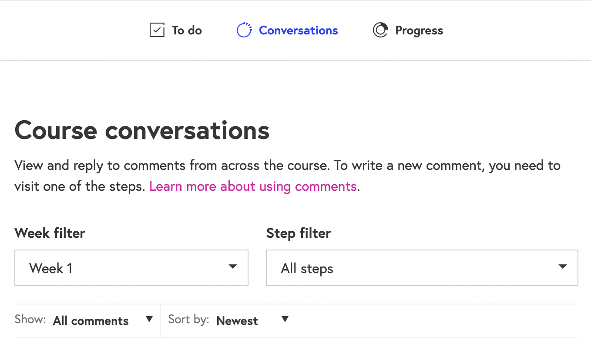The width and height of the screenshot is (591, 338).
Task: Open Learn more about using comments link
Action: pyautogui.click(x=253, y=186)
